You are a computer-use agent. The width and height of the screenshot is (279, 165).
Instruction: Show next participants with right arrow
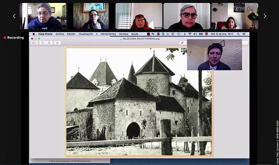coord(265,16)
